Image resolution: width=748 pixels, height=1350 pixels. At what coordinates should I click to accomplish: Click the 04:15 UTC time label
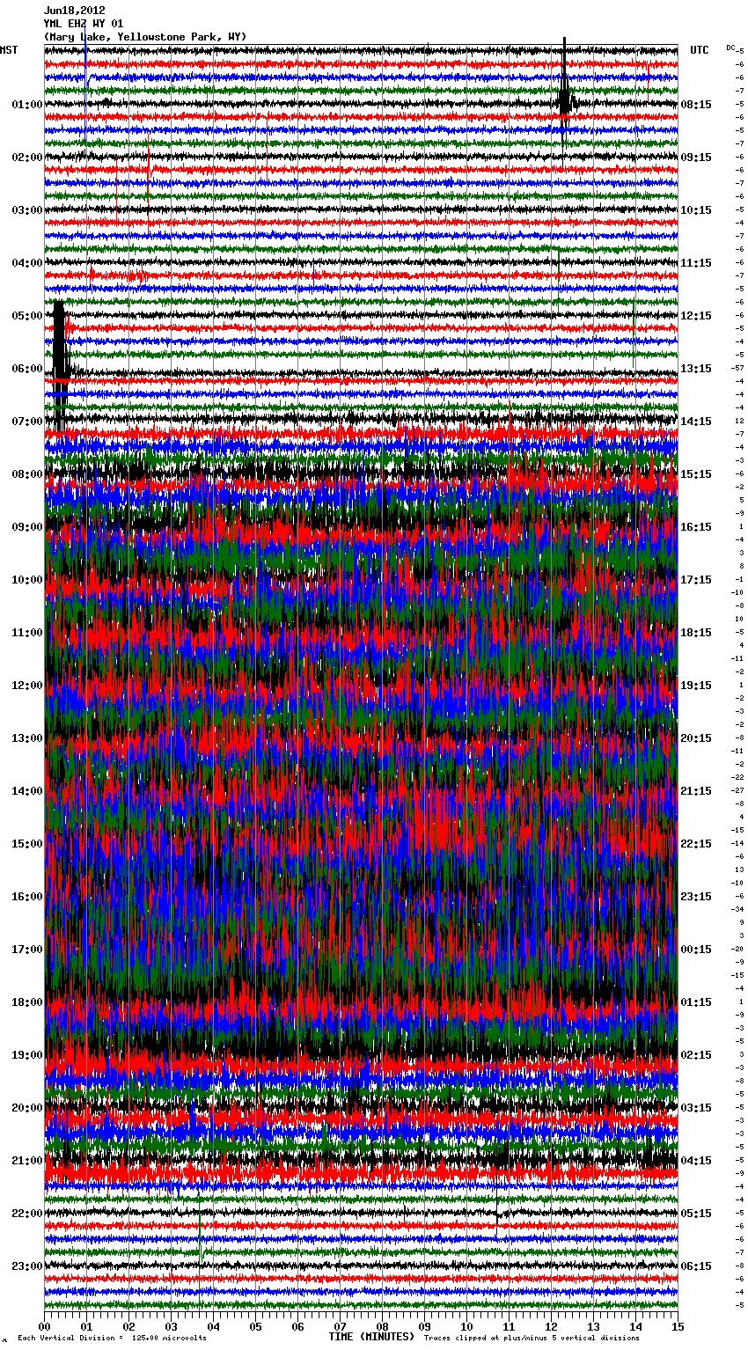click(x=696, y=1161)
